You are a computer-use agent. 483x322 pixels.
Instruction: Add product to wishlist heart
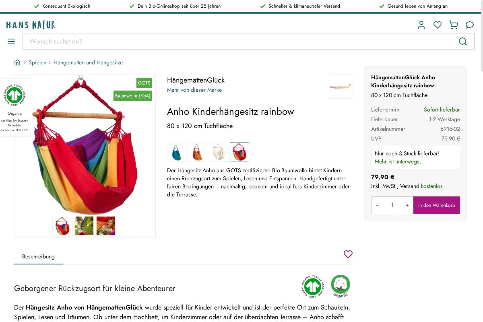tap(348, 254)
